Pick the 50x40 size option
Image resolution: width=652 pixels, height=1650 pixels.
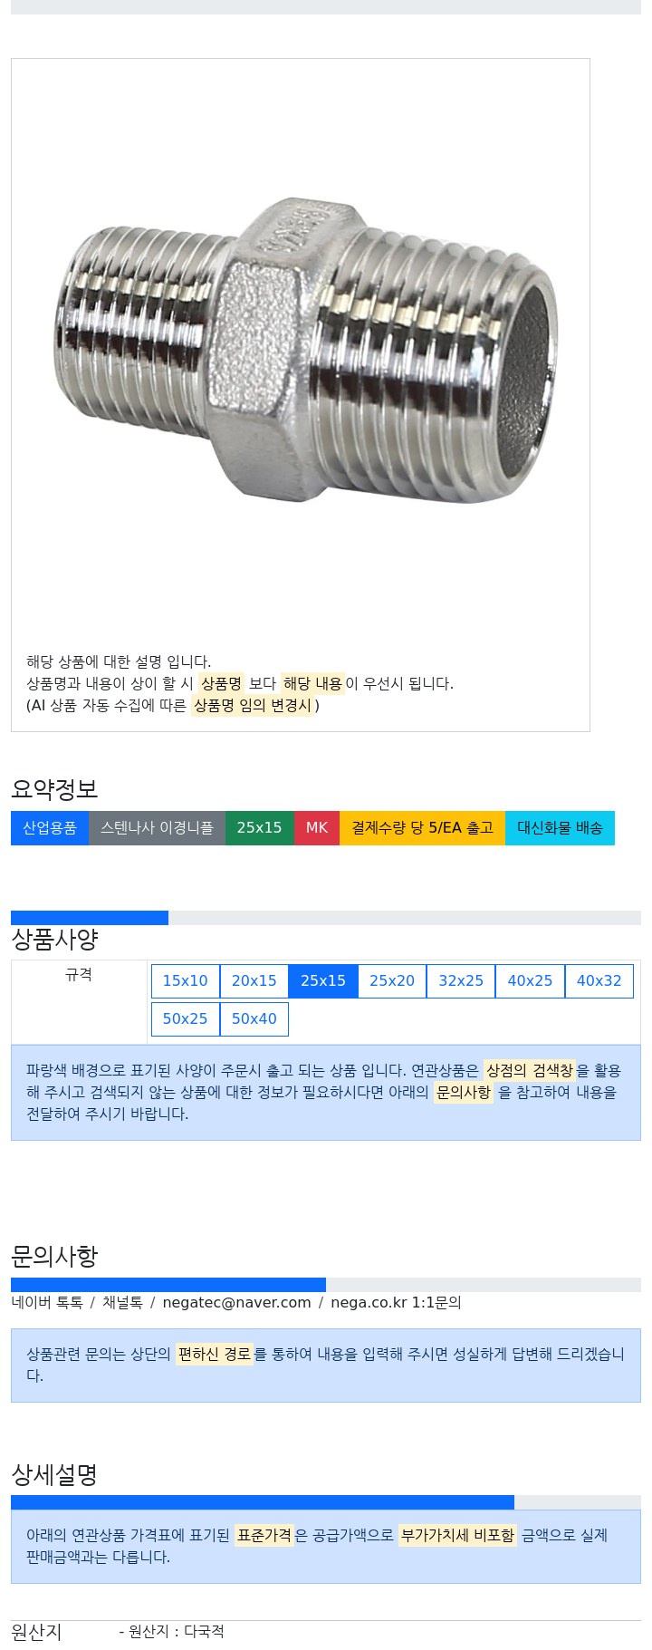(x=254, y=1019)
